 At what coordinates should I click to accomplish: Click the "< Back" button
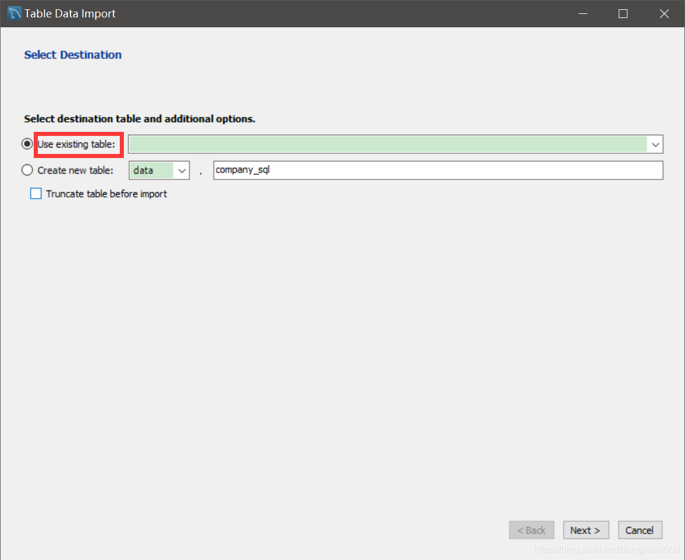531,530
